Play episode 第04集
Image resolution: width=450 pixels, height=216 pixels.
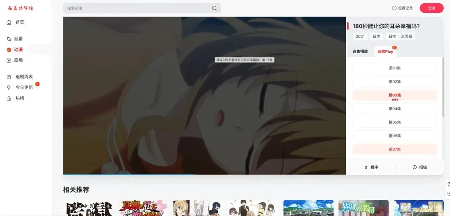395,109
